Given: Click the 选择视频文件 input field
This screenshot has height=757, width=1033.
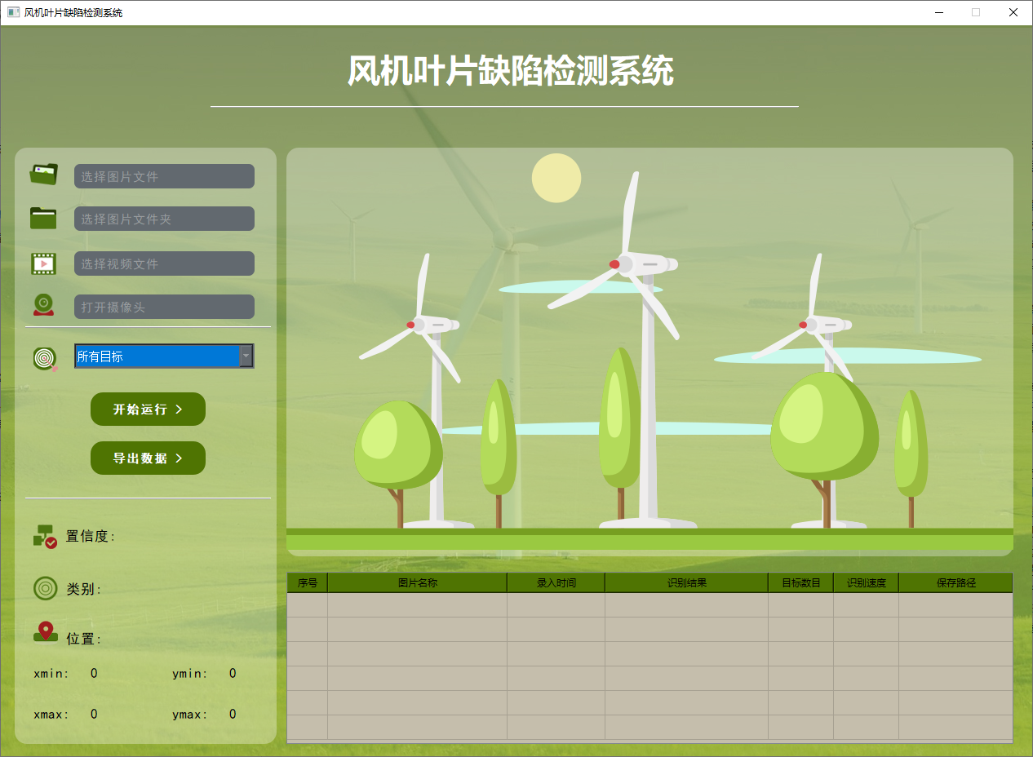Looking at the screenshot, I should coord(163,262).
